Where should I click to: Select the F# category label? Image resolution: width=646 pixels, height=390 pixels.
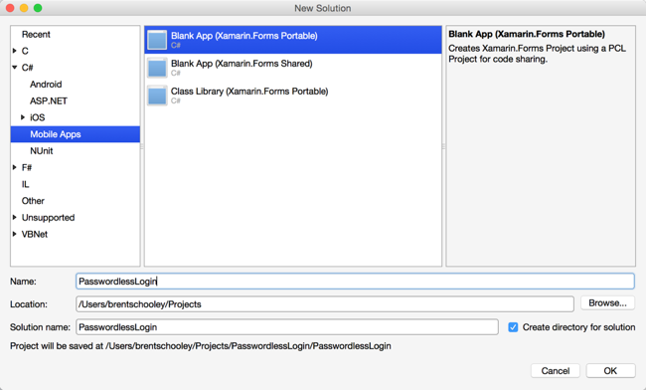tap(27, 168)
